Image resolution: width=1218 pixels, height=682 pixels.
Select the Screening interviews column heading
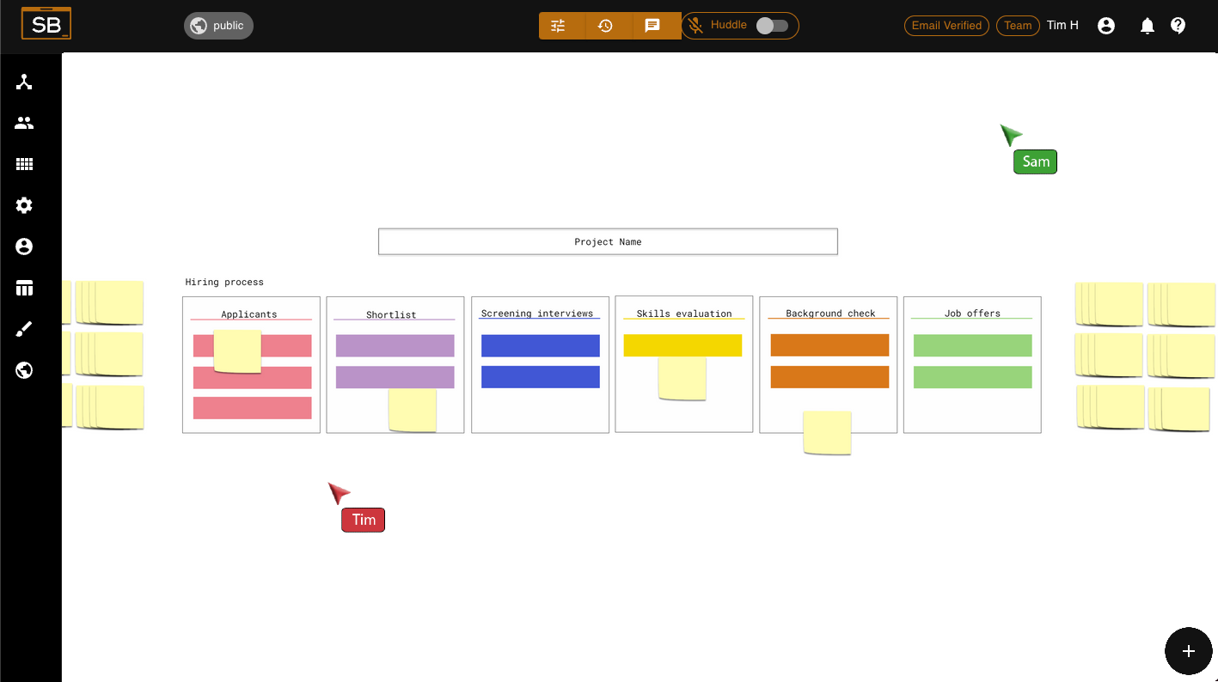pyautogui.click(x=537, y=314)
